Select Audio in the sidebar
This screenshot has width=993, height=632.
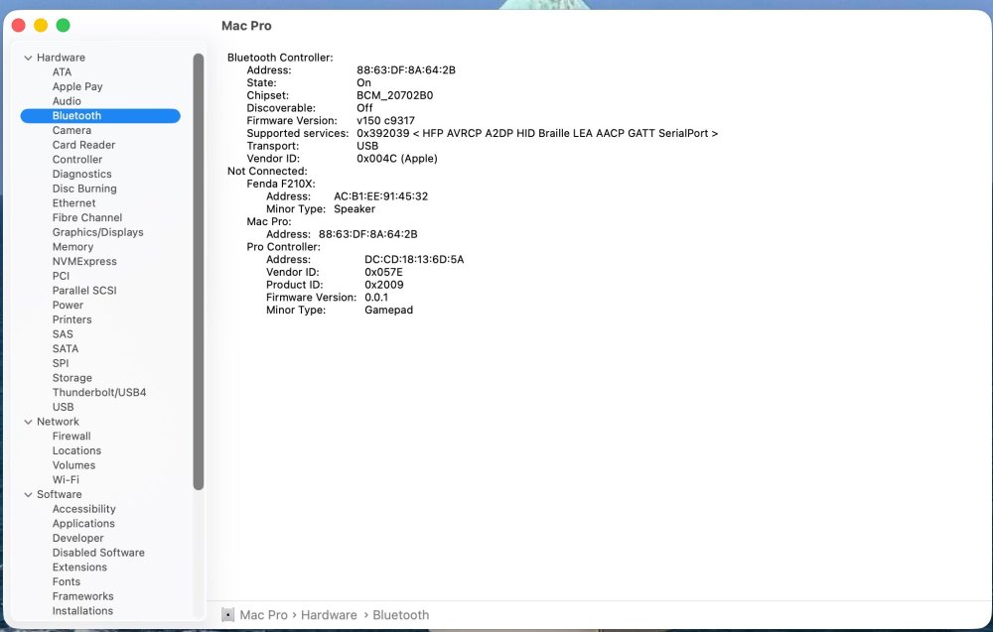(67, 101)
